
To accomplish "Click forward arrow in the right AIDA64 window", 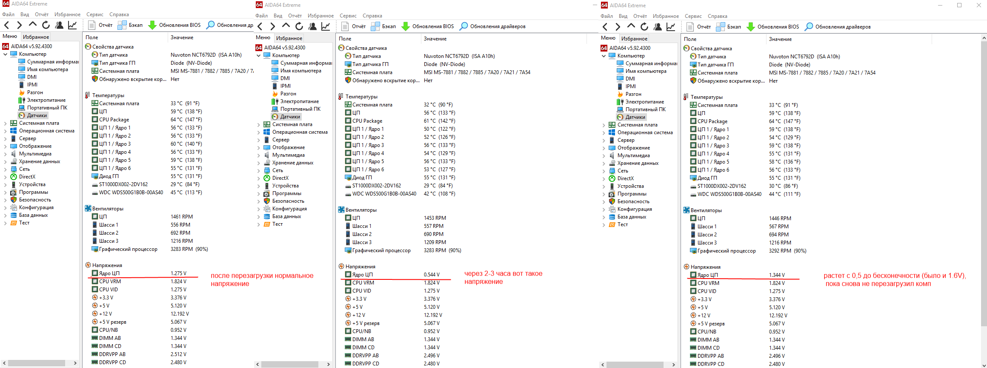I will pyautogui.click(x=618, y=27).
